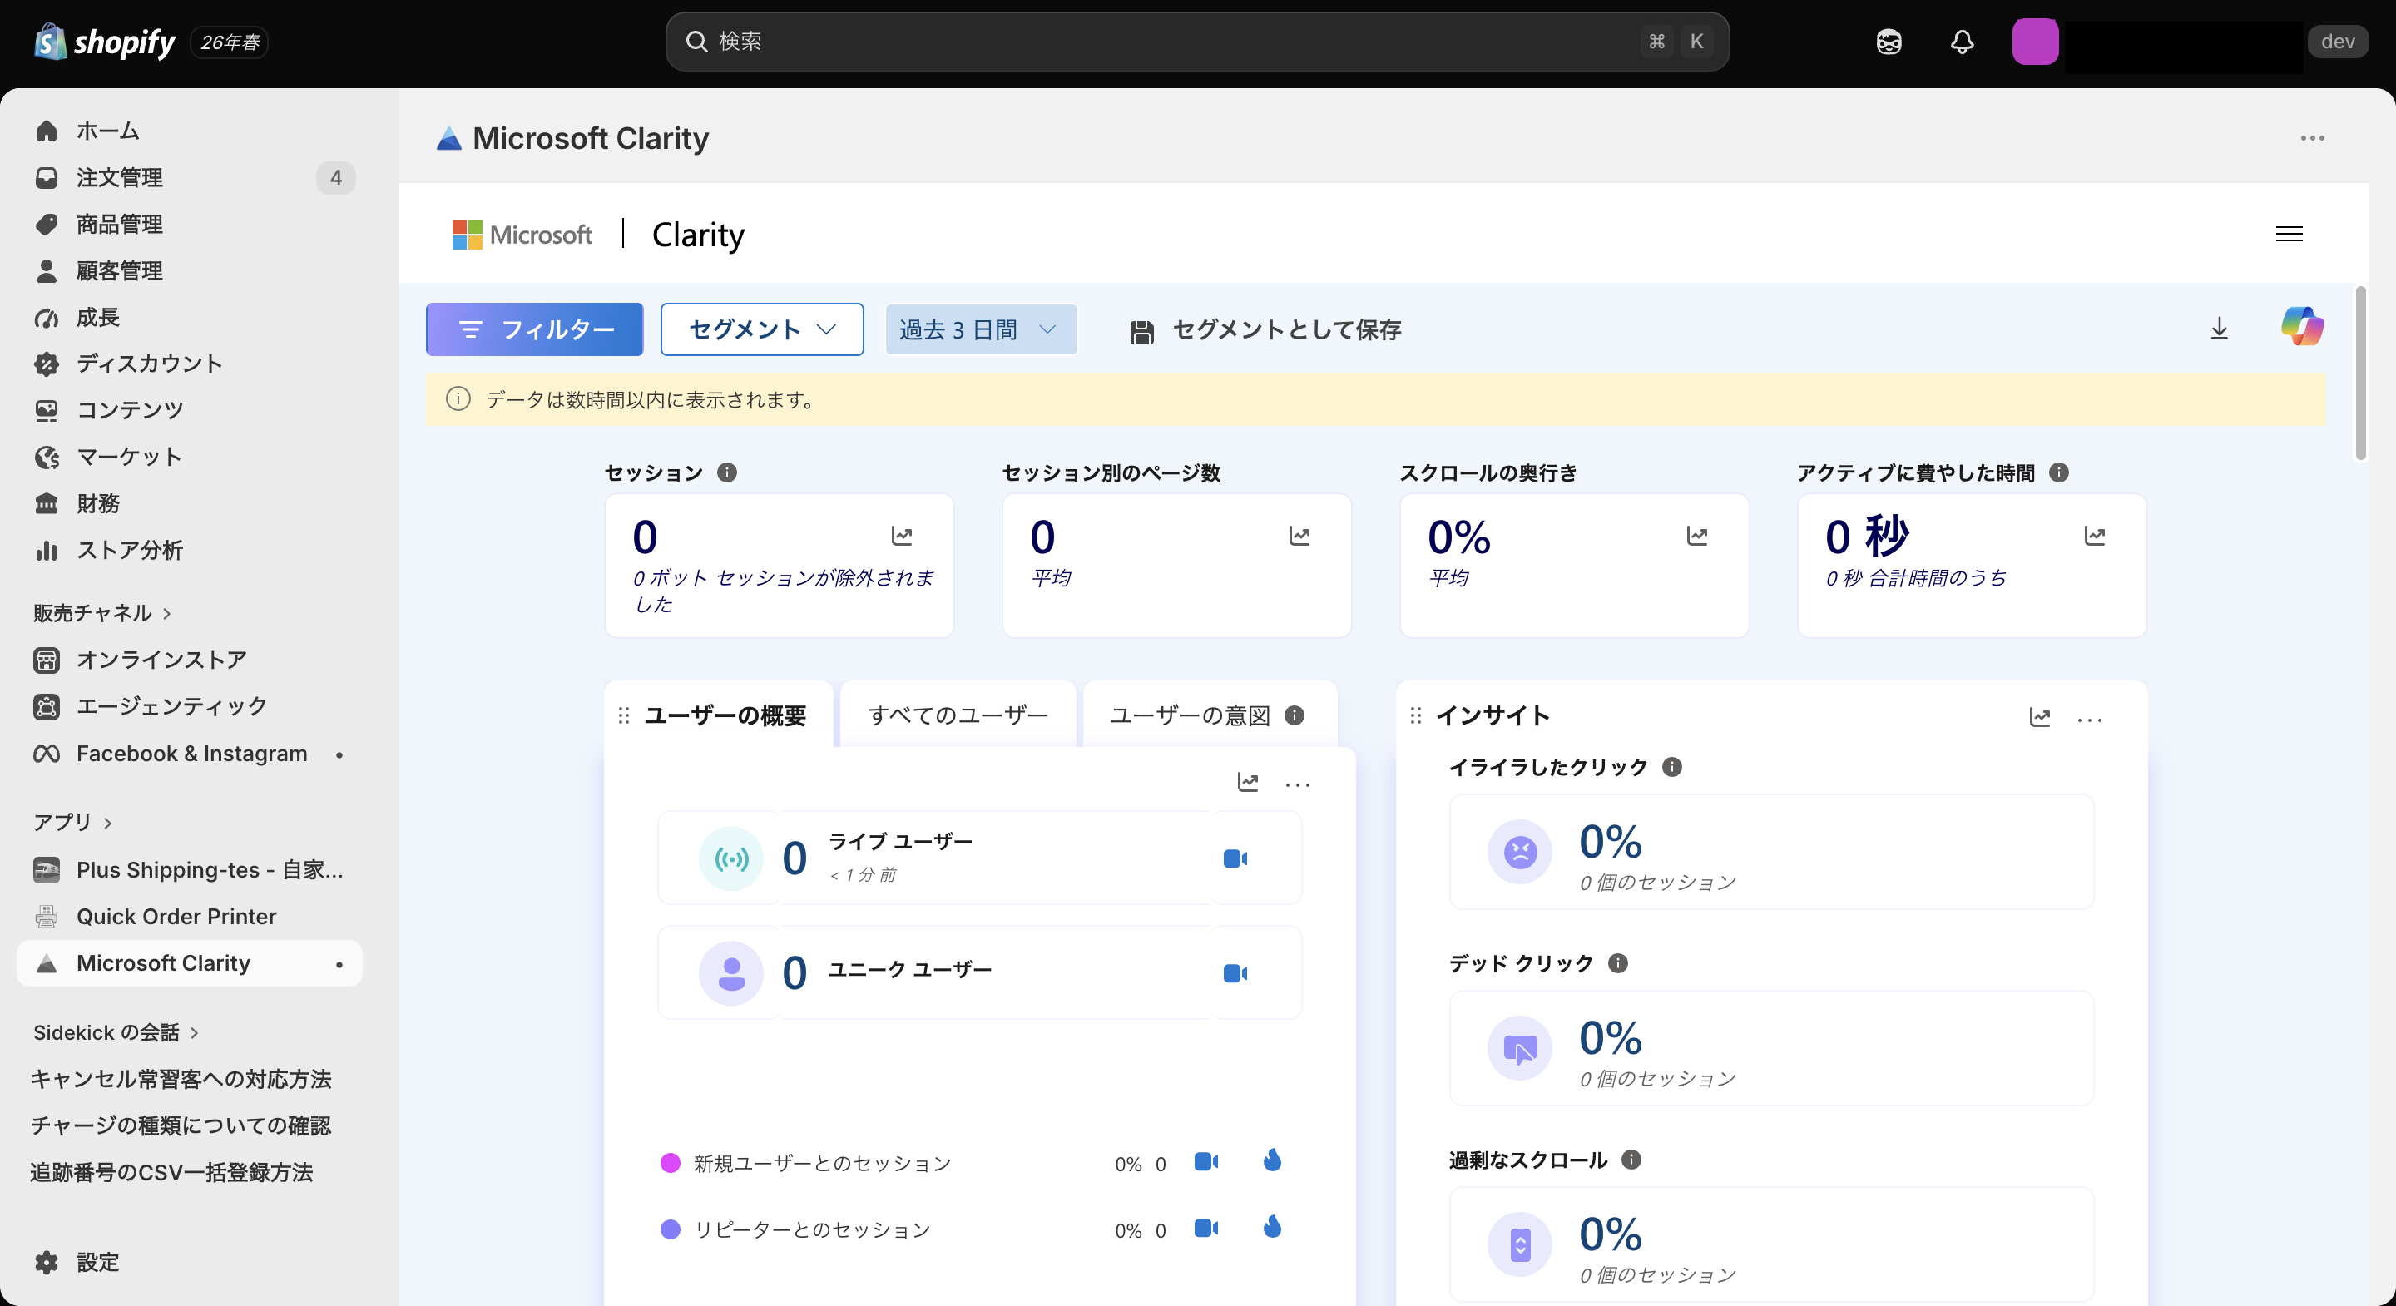This screenshot has height=1306, width=2396.
Task: Open the セグメント dropdown
Action: tap(762, 329)
